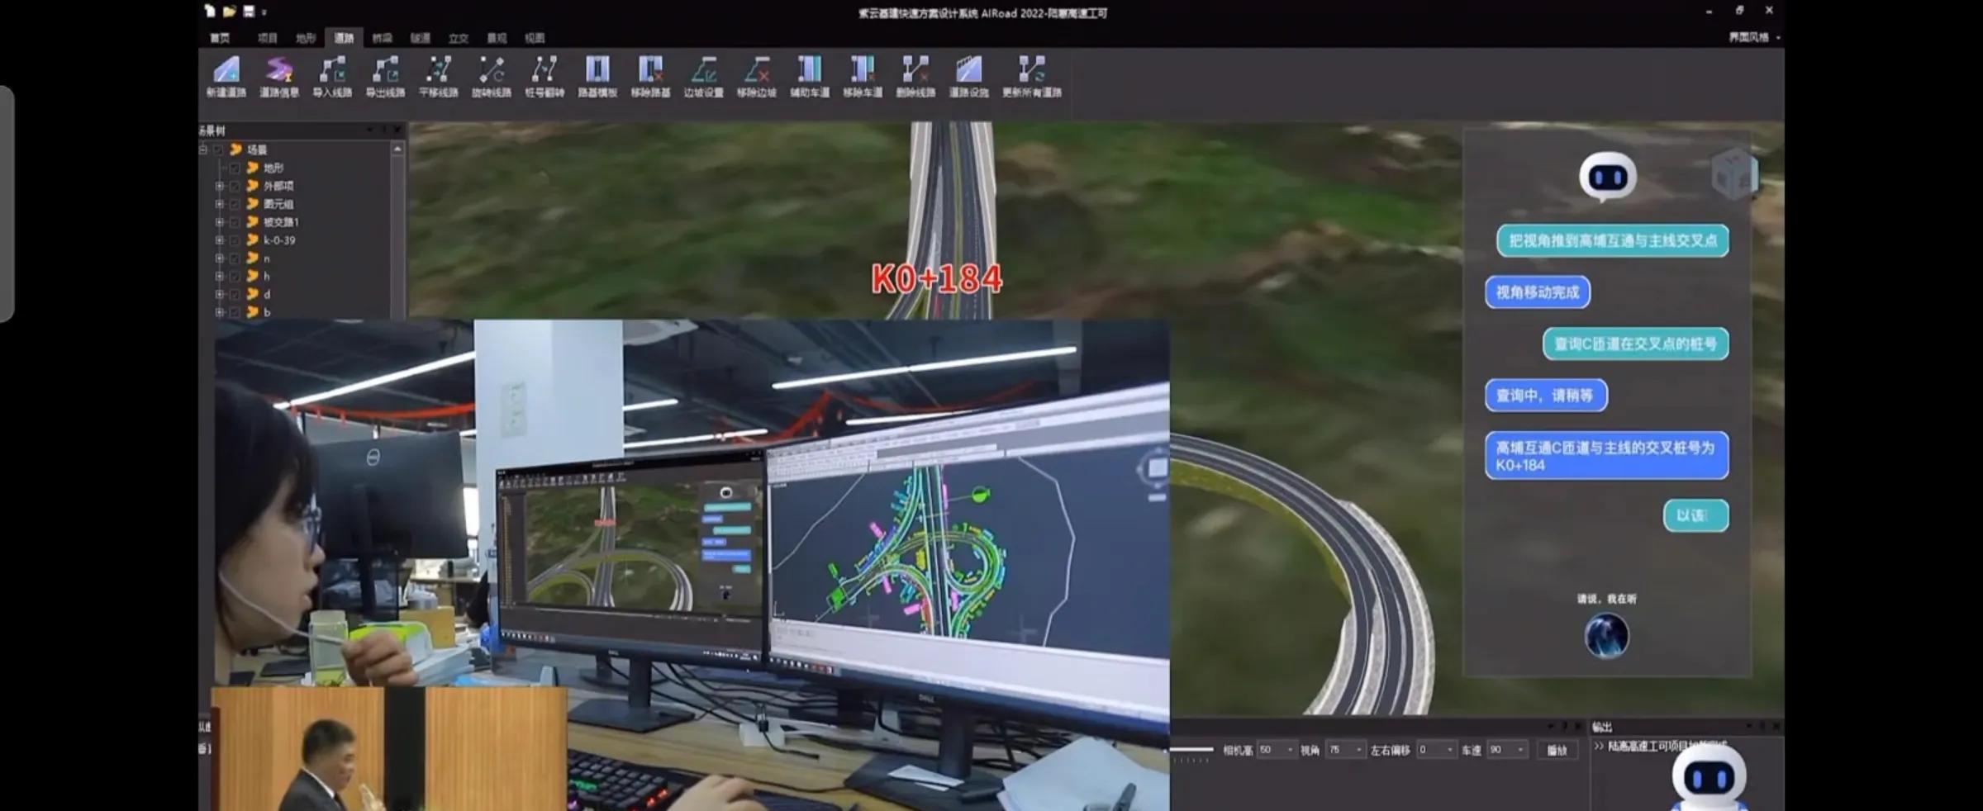Switch to the 地形 terrain tab
Screen dimensions: 1983x811
pyautogui.click(x=306, y=38)
